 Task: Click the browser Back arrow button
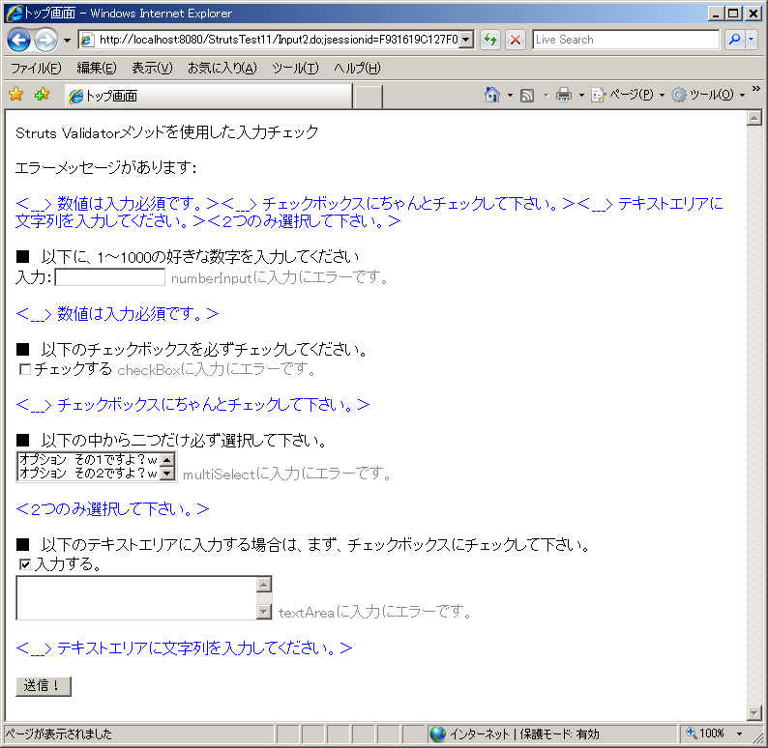click(19, 41)
